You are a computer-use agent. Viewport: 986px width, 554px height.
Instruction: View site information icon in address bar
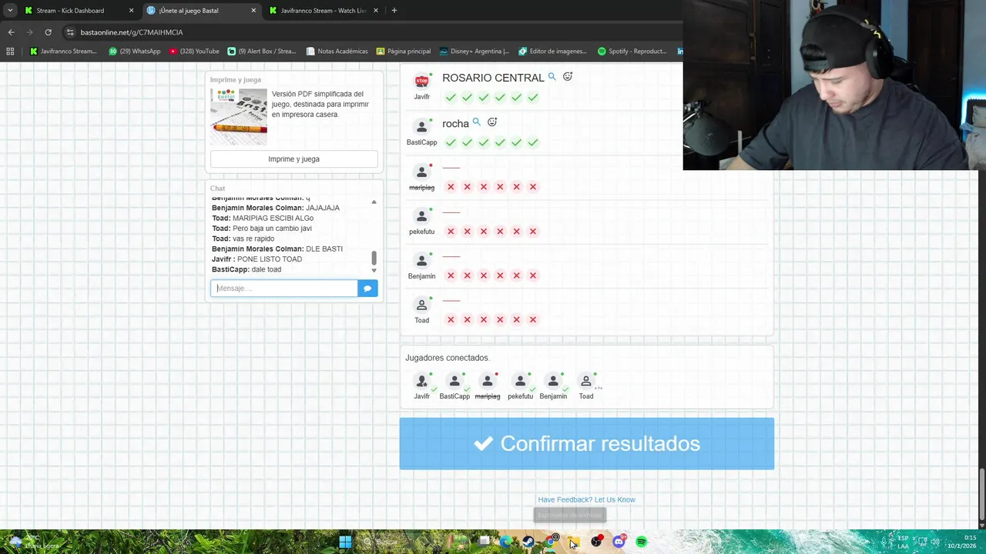coord(70,32)
